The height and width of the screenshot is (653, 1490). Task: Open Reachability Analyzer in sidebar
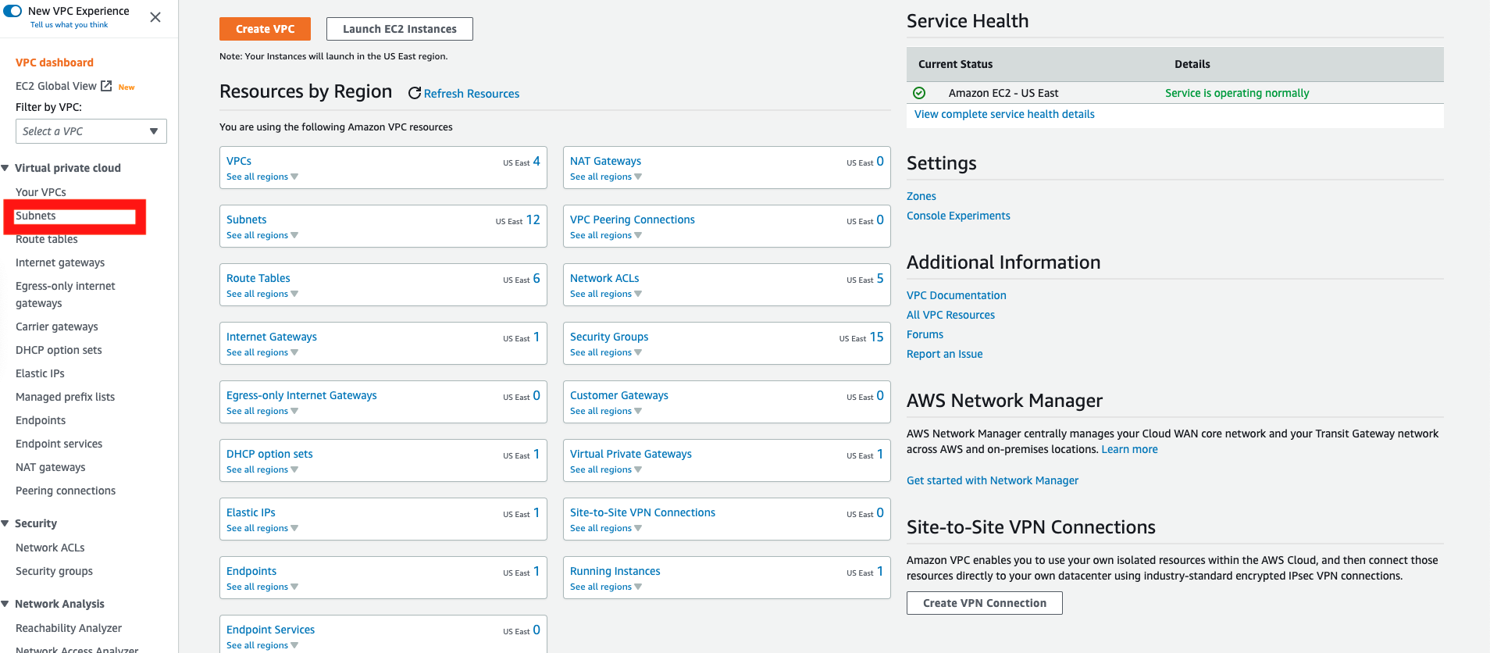point(69,628)
